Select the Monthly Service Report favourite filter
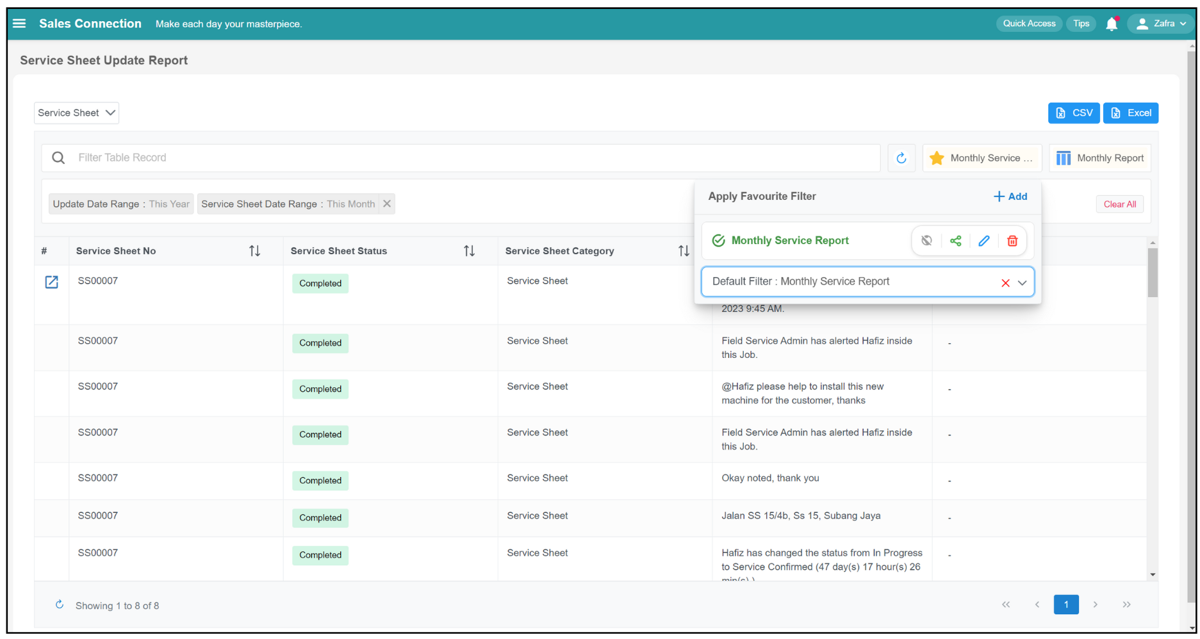The height and width of the screenshot is (639, 1200). 789,241
